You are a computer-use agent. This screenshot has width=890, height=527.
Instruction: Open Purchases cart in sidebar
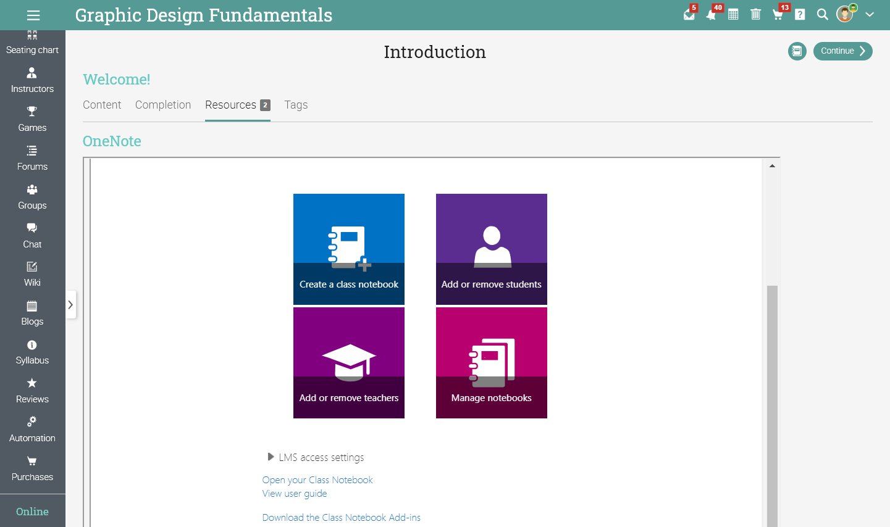32,469
